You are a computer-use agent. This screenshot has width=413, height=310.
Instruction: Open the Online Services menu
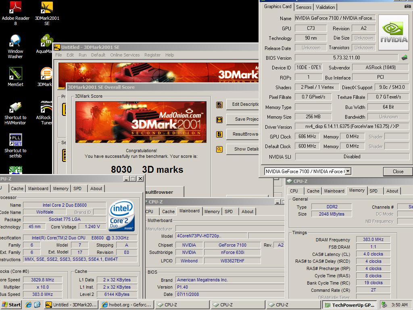point(125,55)
